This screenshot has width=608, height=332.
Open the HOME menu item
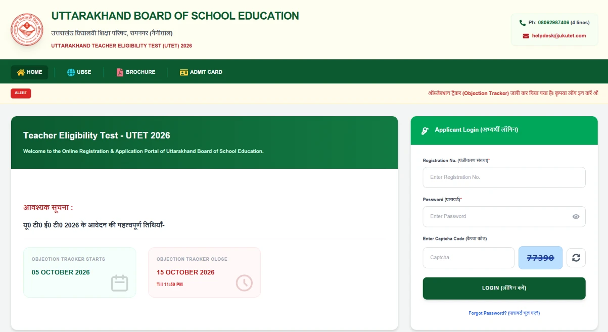pyautogui.click(x=29, y=72)
